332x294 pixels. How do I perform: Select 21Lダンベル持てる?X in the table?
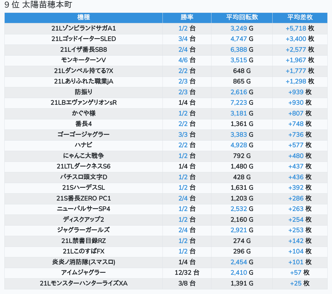pos(83,71)
